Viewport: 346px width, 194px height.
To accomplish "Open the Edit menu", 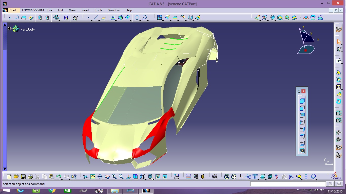I will point(61,10).
